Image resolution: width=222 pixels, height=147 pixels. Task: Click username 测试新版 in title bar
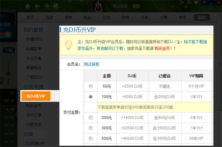pos(120,6)
